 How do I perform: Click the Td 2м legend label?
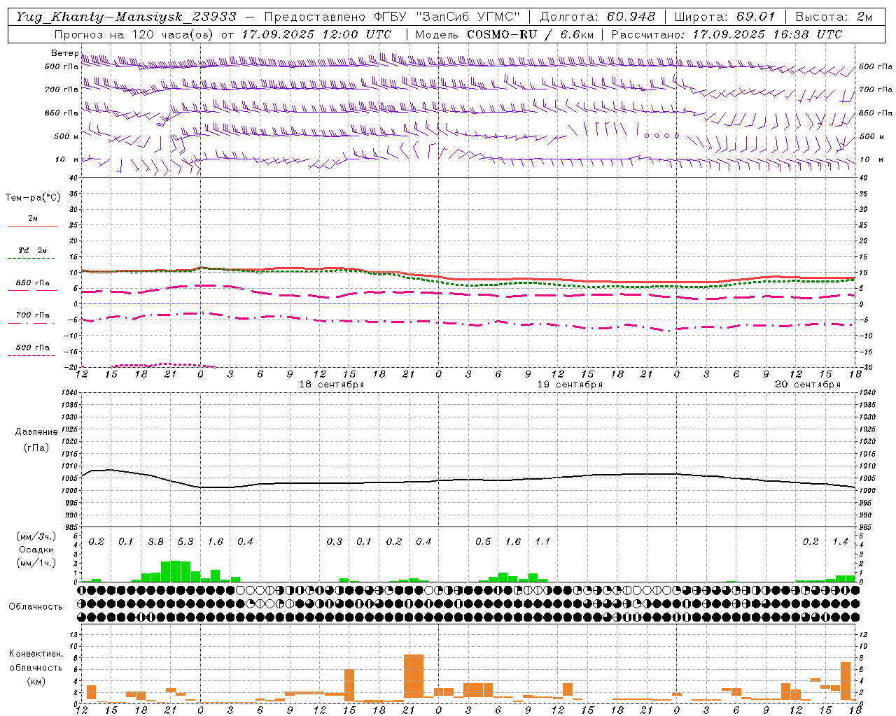pos(33,250)
